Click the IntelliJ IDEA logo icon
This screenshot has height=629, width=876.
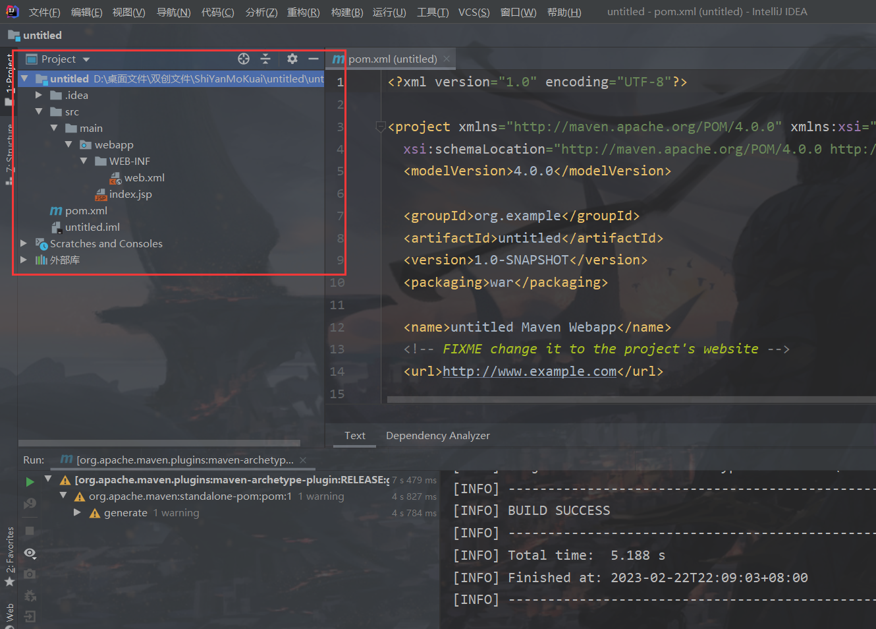point(12,11)
